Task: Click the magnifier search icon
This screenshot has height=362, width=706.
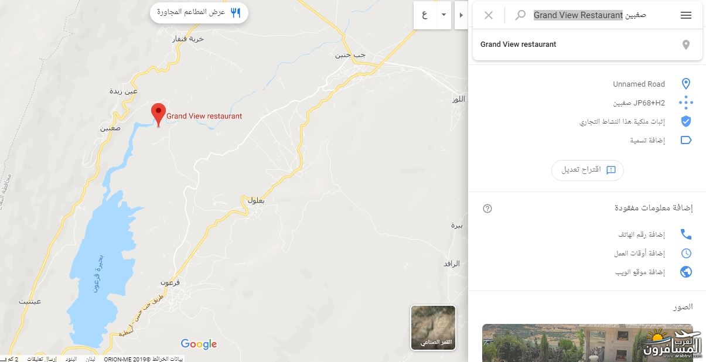Action: click(x=520, y=15)
